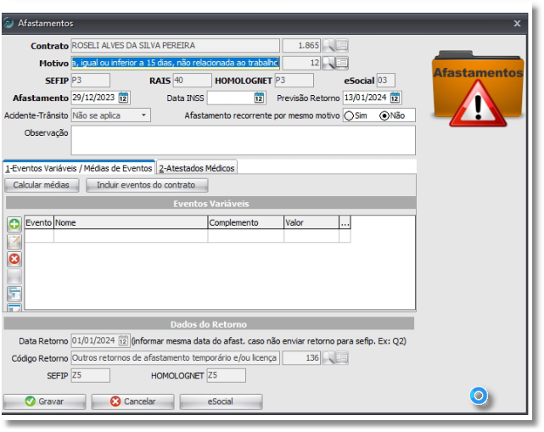Click the grid layout icon in side toolbar
Viewport: 544px width, 432px height.
point(14,294)
